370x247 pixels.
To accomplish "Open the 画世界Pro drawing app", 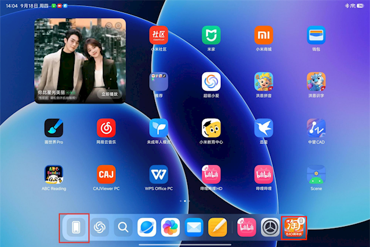I will click(54, 128).
